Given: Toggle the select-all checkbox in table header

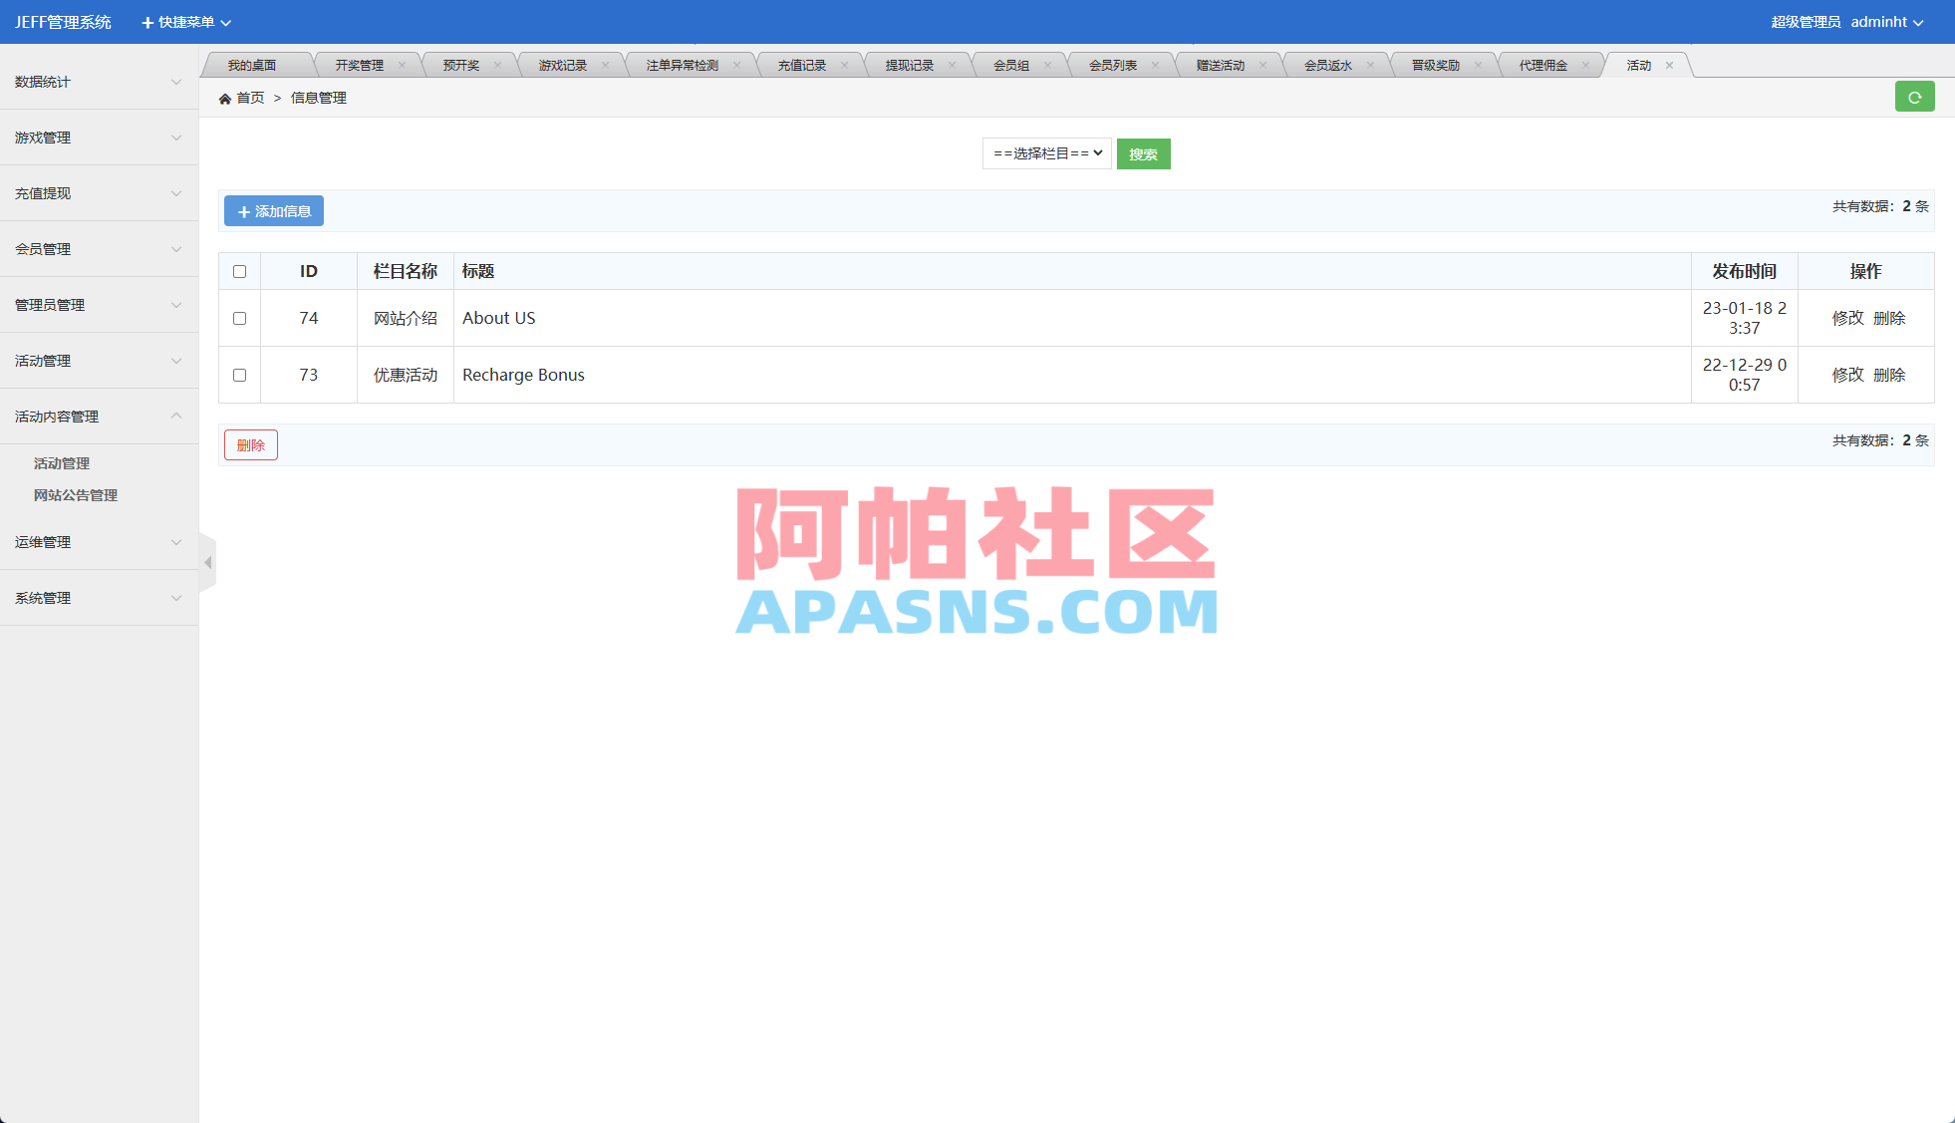Looking at the screenshot, I should coord(239,271).
